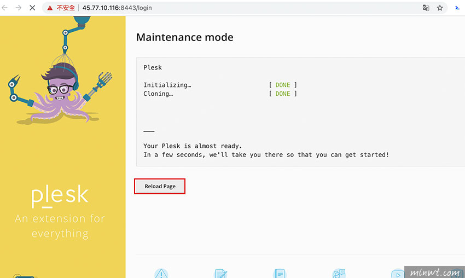Click the 不安全 security label
This screenshot has width=465, height=278.
[66, 8]
